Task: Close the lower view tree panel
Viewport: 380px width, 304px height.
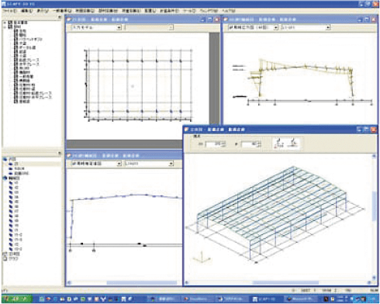Action: [60, 154]
